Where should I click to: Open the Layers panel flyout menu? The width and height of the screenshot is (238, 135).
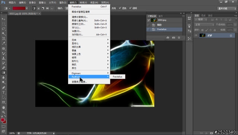click(x=235, y=16)
